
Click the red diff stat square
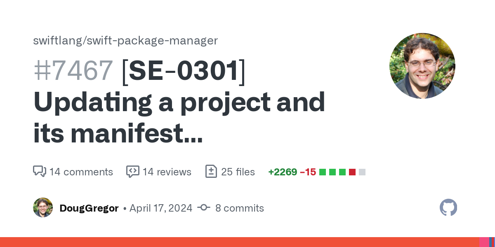pos(352,172)
